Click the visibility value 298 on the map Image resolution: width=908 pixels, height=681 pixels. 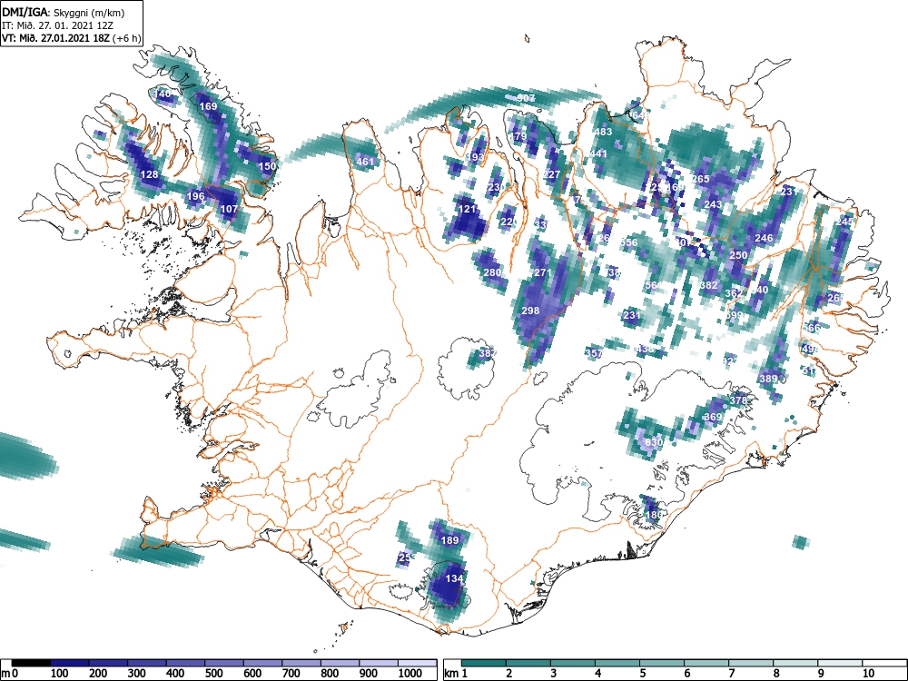pos(530,311)
